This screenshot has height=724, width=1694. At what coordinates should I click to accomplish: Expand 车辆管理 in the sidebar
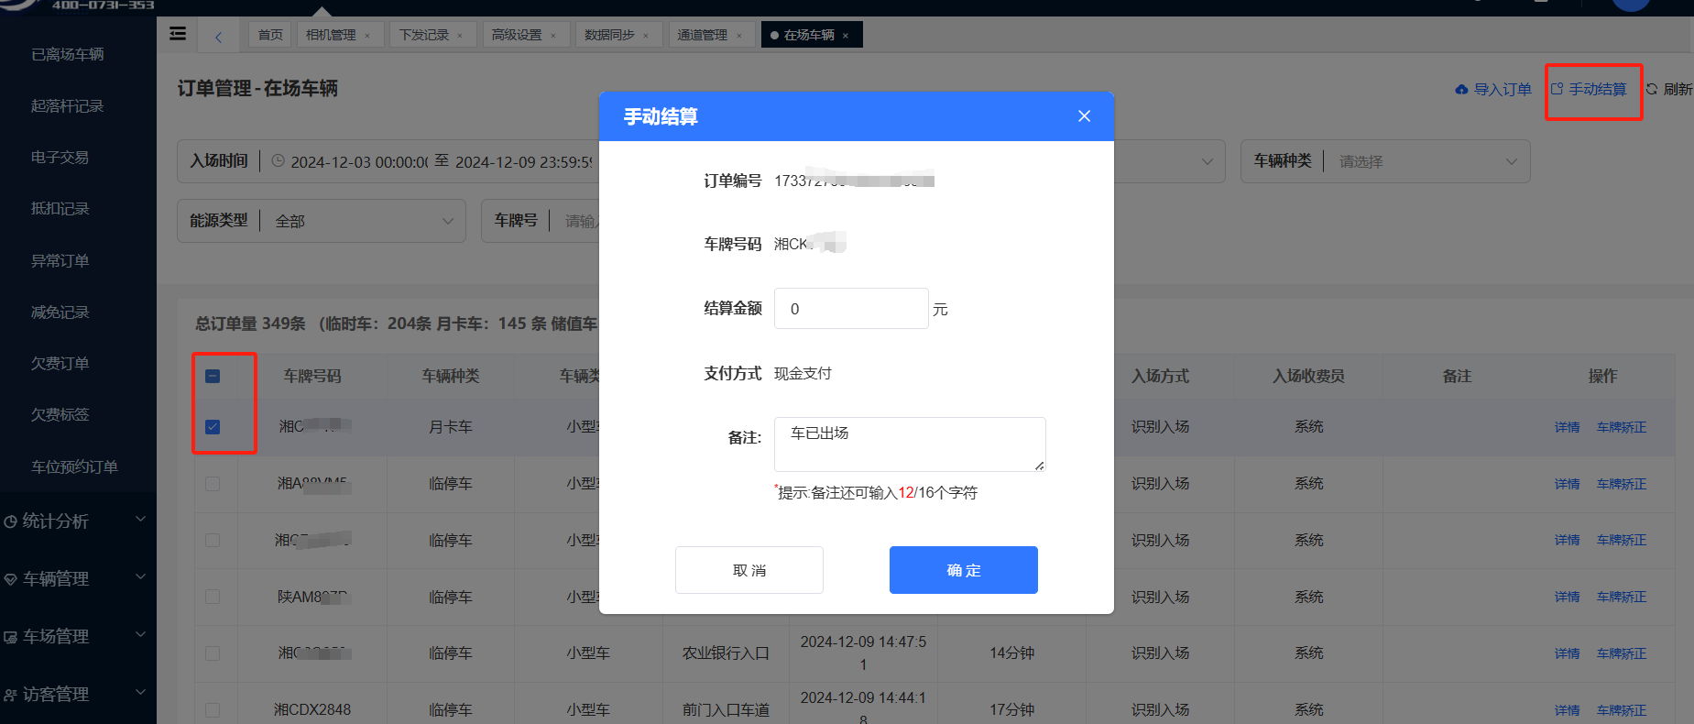(78, 578)
